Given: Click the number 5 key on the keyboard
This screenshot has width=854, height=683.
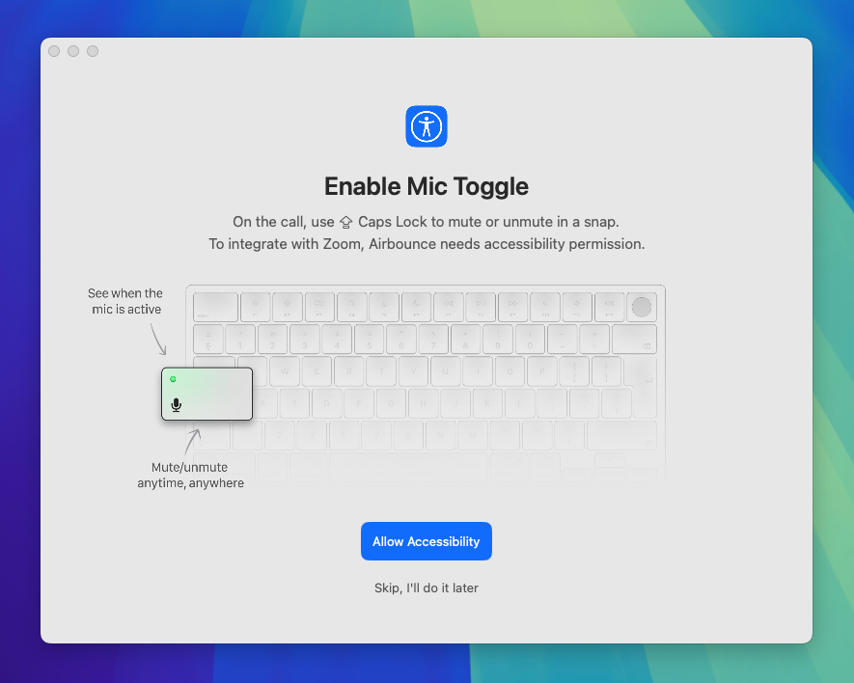Looking at the screenshot, I should 369,340.
